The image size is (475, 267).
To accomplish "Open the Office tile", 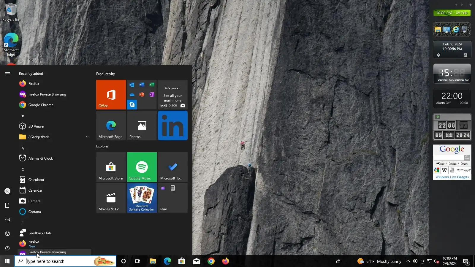I will (111, 95).
